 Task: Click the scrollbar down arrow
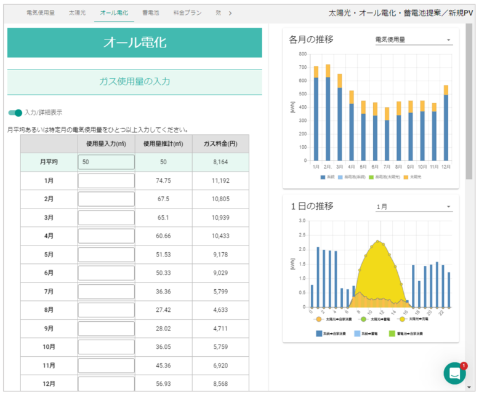tap(469, 388)
